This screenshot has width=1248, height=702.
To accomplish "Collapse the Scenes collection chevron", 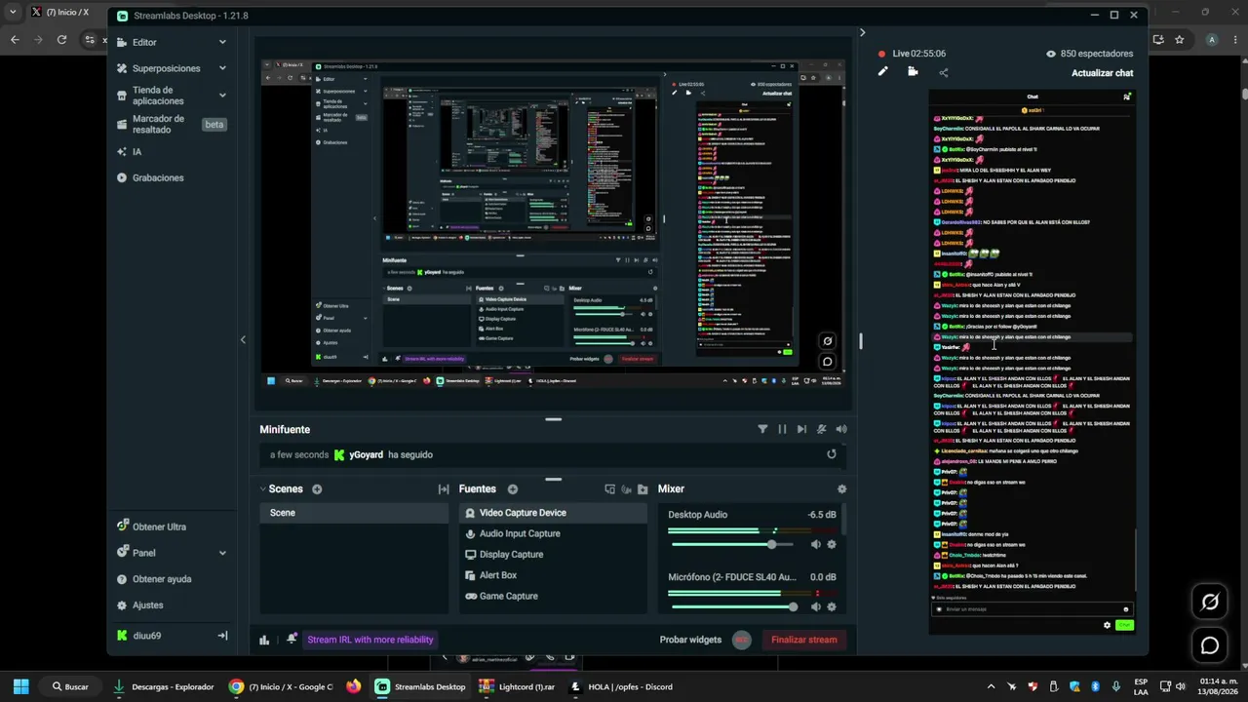I will tap(263, 489).
